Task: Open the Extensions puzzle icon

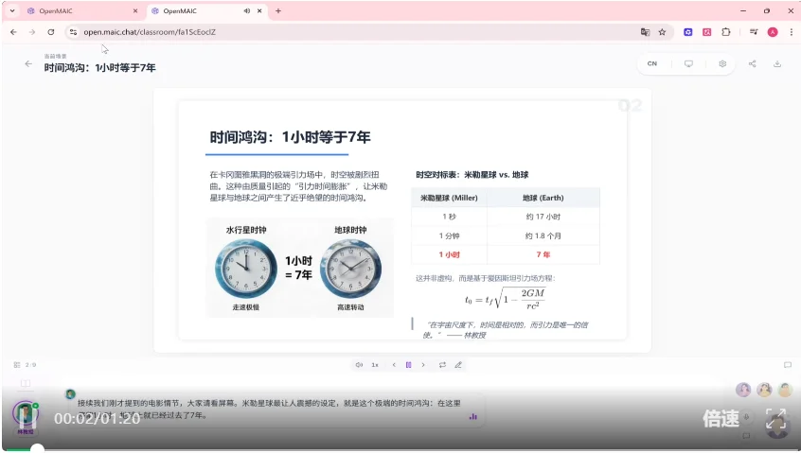Action: (x=726, y=31)
